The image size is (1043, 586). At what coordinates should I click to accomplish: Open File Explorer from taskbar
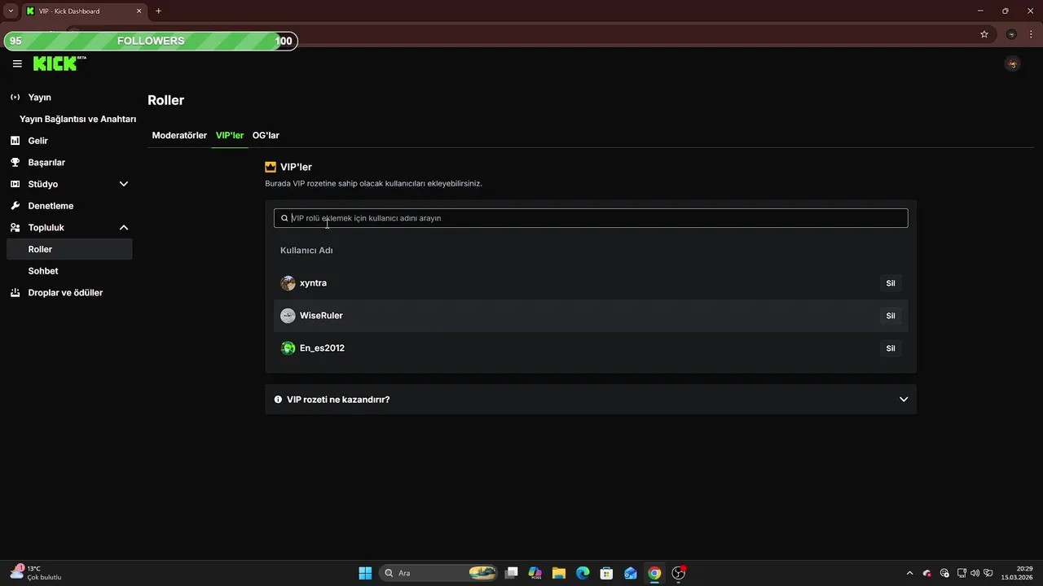coord(559,573)
